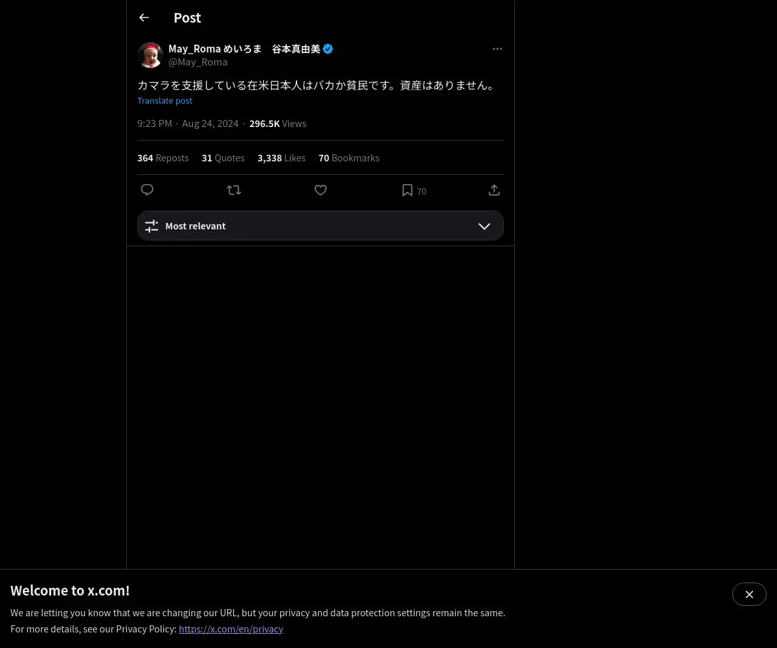
Task: Click the chevron arrow on sort bar
Action: click(x=484, y=226)
